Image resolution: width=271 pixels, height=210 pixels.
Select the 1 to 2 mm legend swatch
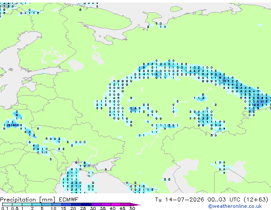tap(27, 204)
